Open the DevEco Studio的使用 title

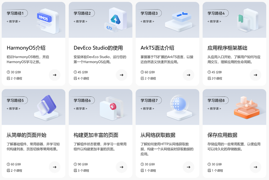coord(98,48)
